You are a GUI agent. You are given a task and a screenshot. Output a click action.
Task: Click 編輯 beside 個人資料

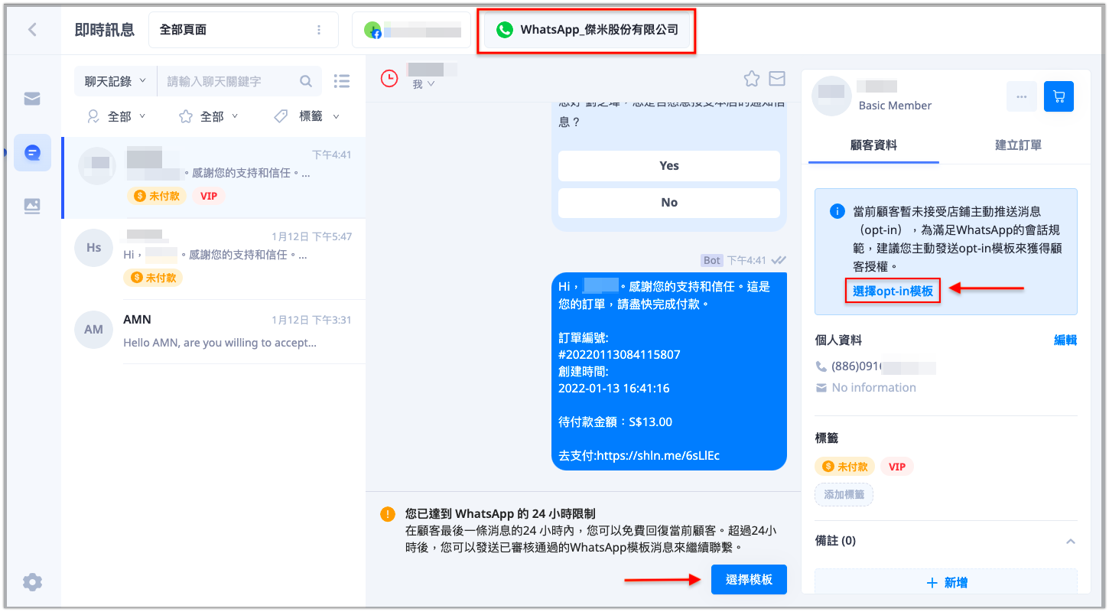(1065, 340)
